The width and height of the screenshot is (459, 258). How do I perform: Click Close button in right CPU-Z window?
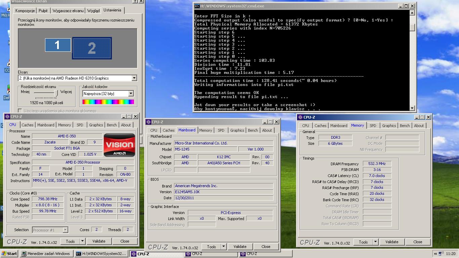click(418, 242)
